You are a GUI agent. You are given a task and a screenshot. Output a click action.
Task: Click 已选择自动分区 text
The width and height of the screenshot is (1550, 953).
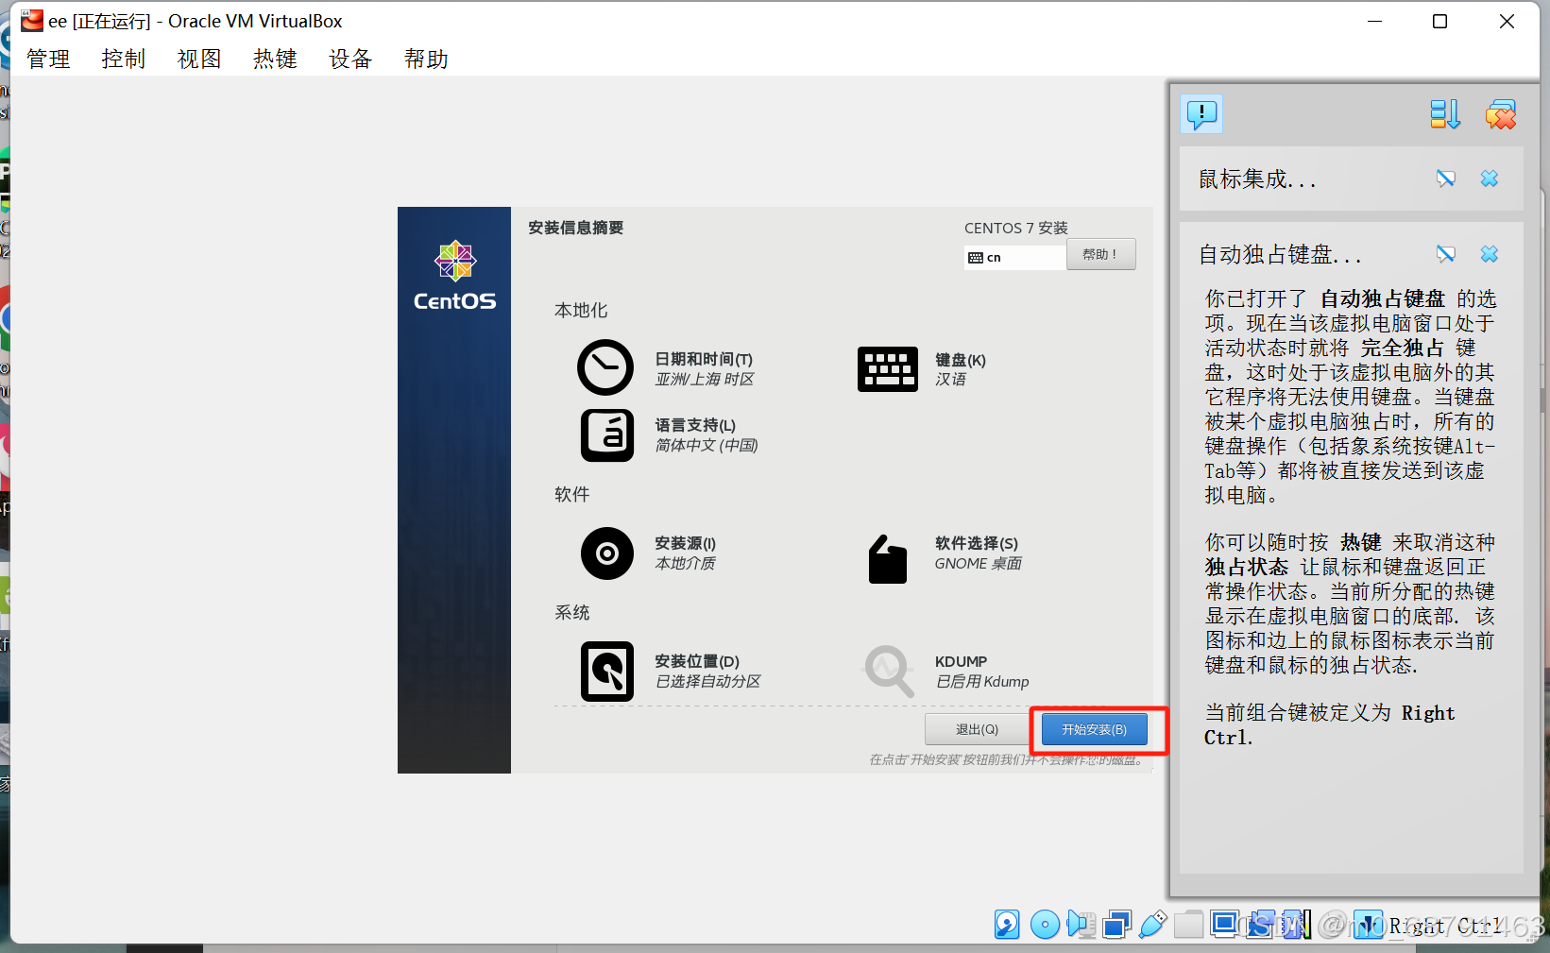click(x=707, y=681)
